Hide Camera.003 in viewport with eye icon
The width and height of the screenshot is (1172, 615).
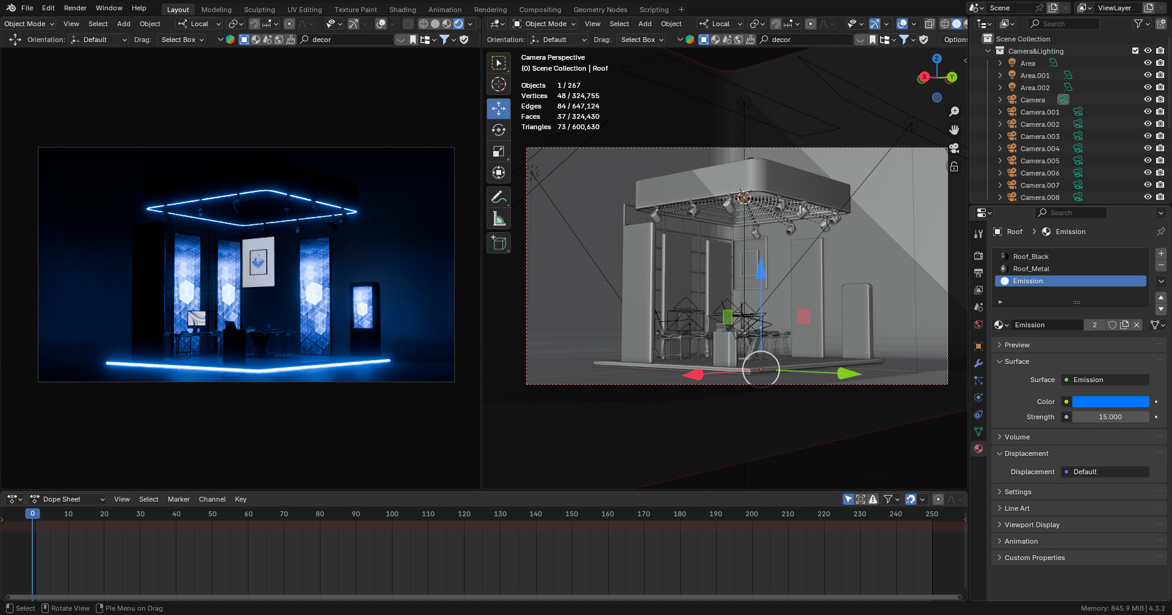pyautogui.click(x=1148, y=137)
